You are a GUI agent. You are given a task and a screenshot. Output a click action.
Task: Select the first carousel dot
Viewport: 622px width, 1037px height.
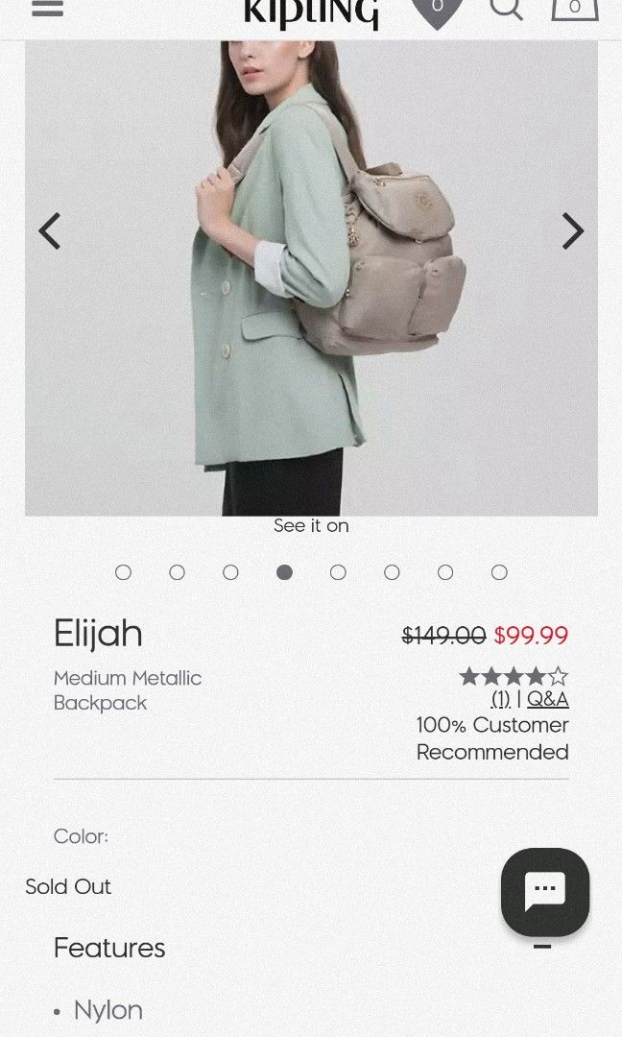point(123,572)
